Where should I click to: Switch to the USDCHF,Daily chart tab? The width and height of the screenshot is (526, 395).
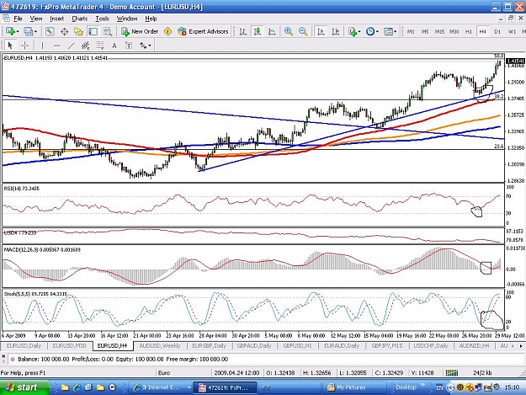pos(431,345)
